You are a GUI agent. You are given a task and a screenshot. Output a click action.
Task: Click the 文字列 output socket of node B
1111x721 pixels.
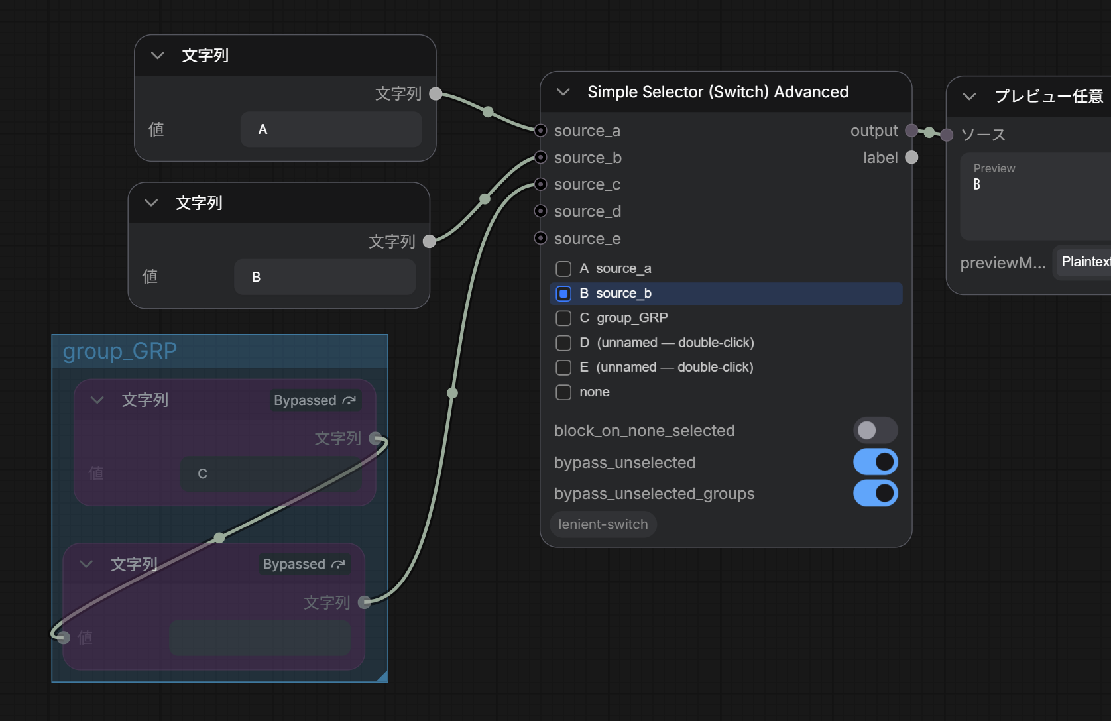(x=430, y=241)
